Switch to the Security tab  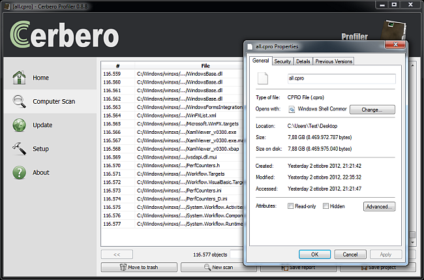coord(282,61)
